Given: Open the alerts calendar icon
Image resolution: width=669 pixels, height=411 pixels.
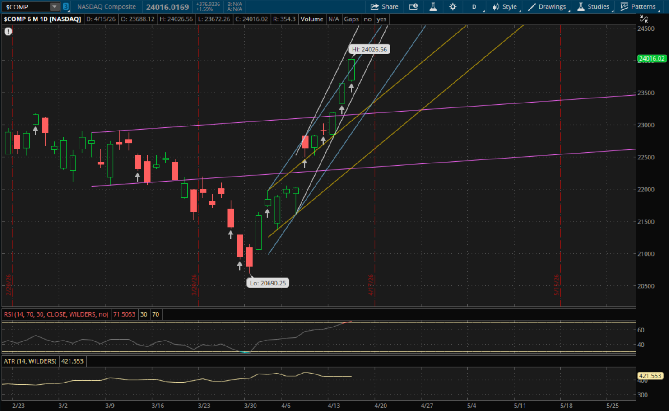Looking at the screenshot, I should tap(413, 7).
